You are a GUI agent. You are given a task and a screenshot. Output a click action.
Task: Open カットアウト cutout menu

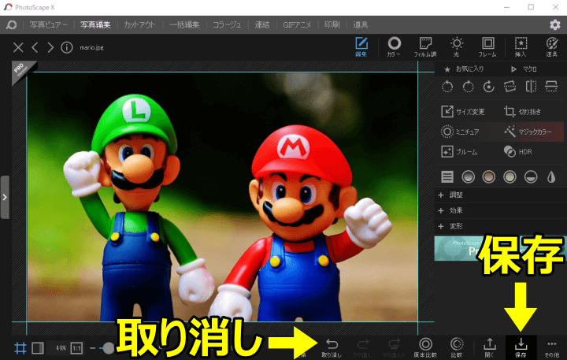(139, 24)
